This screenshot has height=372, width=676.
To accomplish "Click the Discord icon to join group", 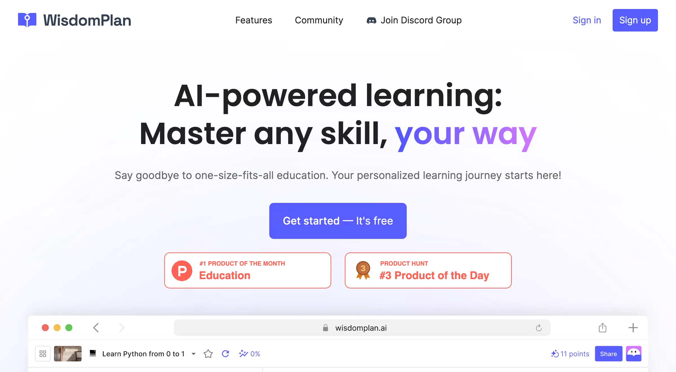I will (371, 20).
